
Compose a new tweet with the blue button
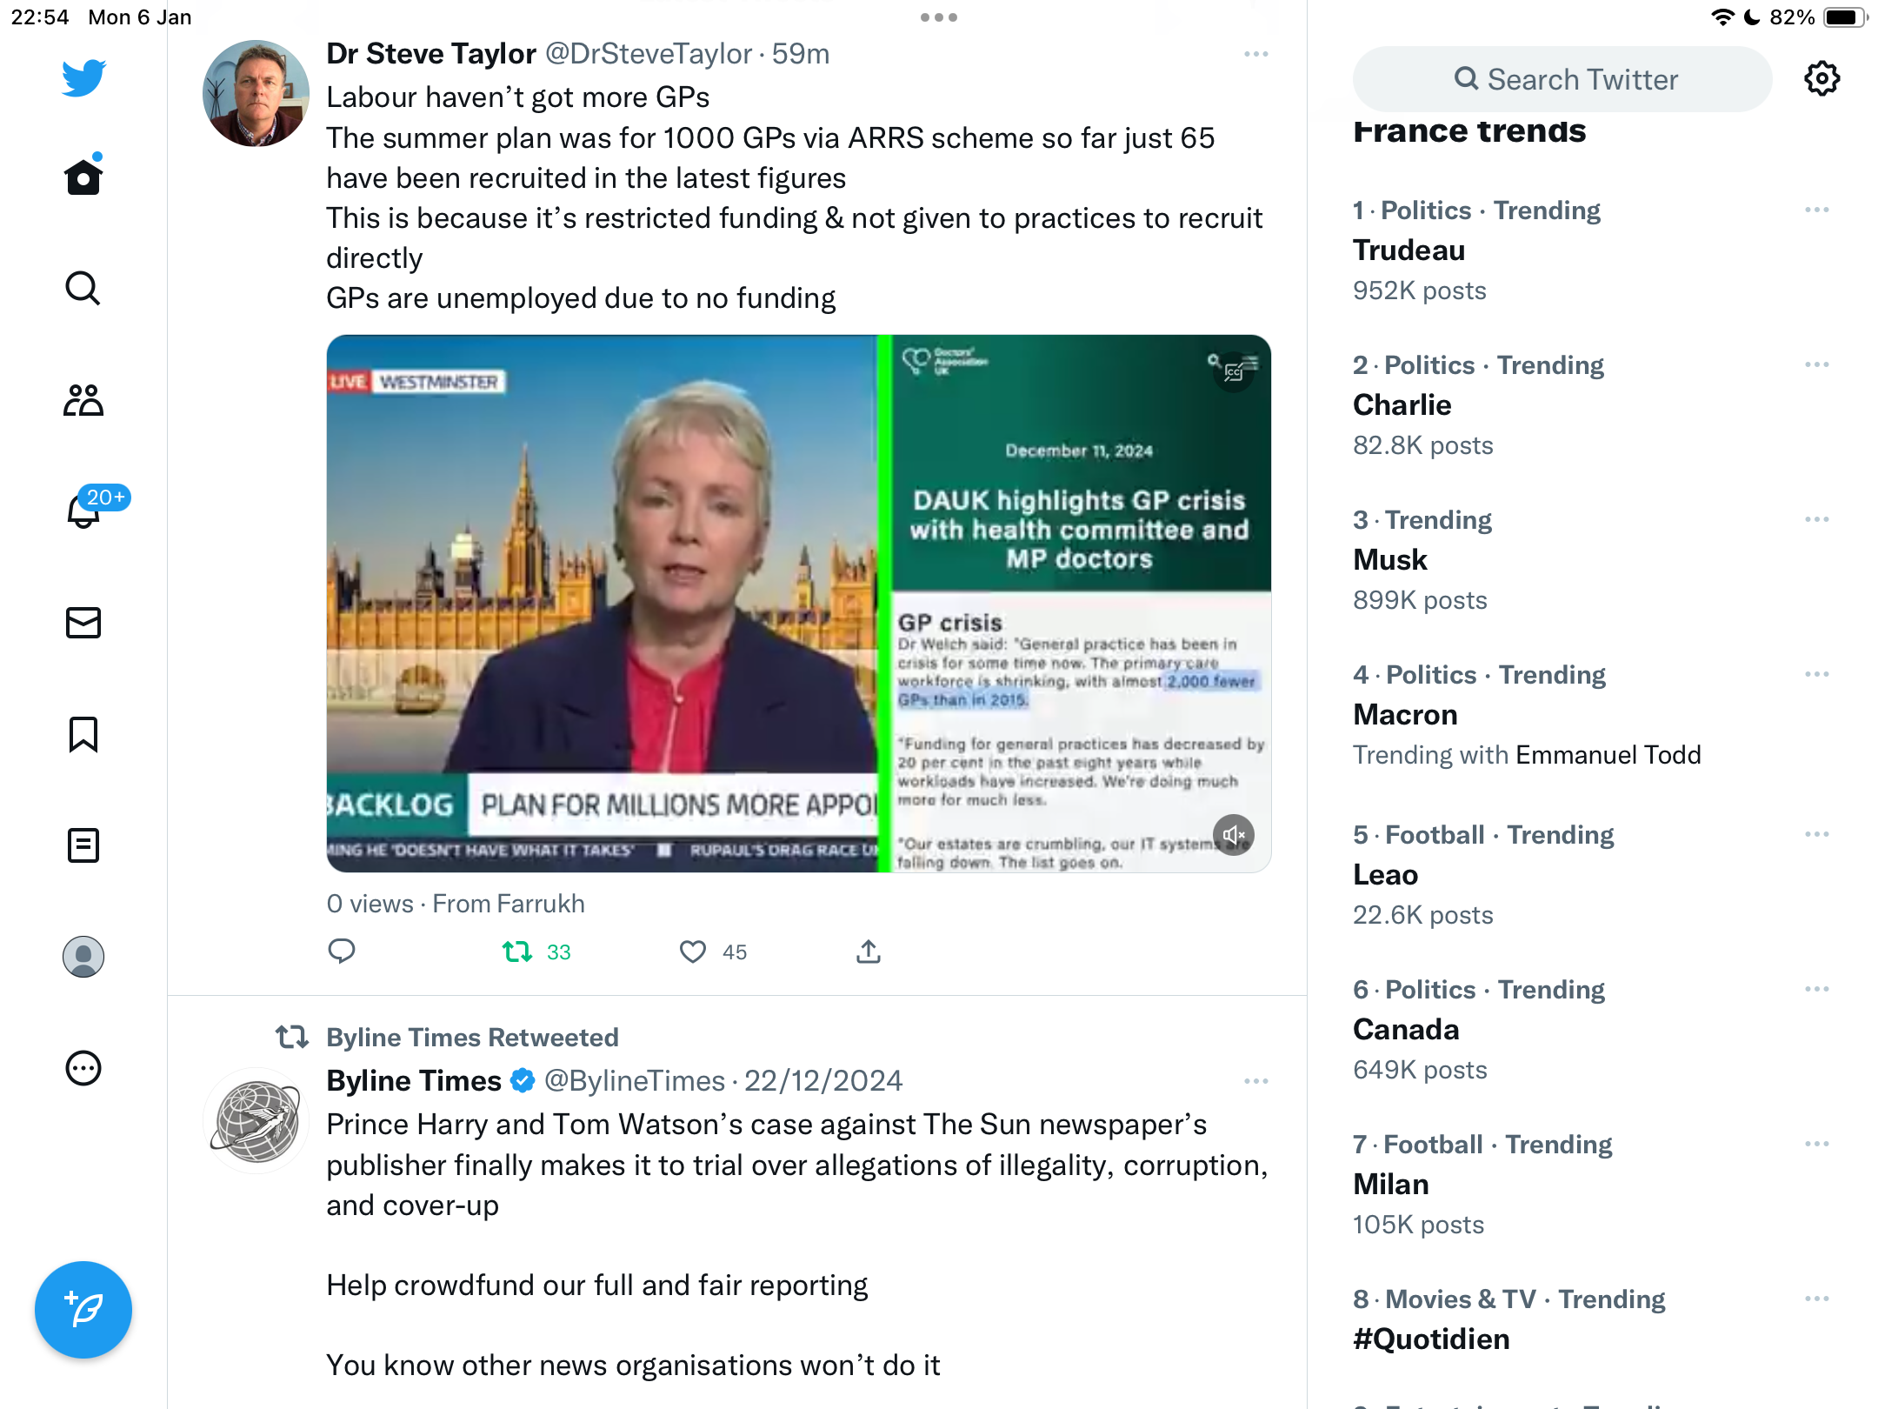pyautogui.click(x=83, y=1310)
